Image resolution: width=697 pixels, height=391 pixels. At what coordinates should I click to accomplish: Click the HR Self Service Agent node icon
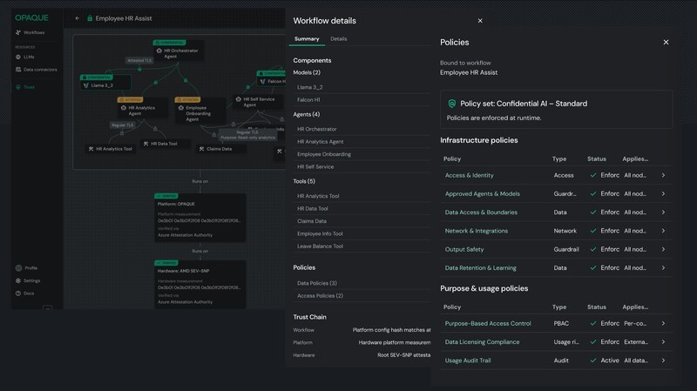click(238, 99)
